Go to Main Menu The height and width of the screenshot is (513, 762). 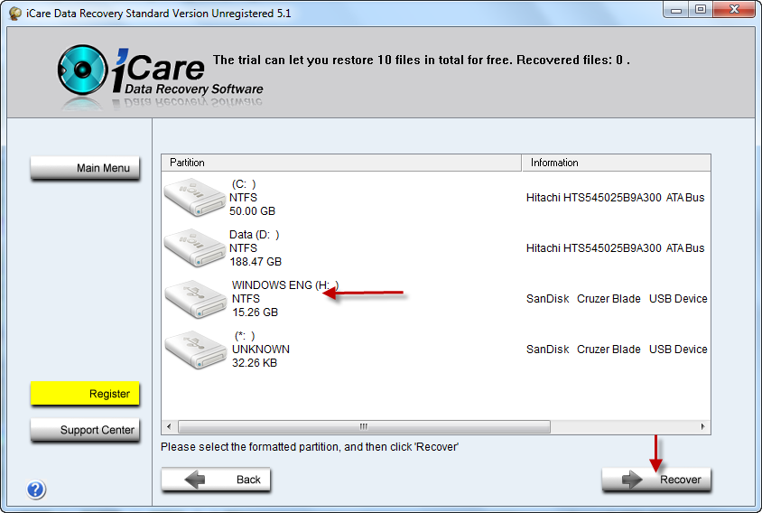tap(85, 168)
